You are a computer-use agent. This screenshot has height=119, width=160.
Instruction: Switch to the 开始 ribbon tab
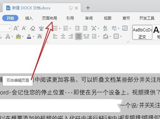[10, 18]
